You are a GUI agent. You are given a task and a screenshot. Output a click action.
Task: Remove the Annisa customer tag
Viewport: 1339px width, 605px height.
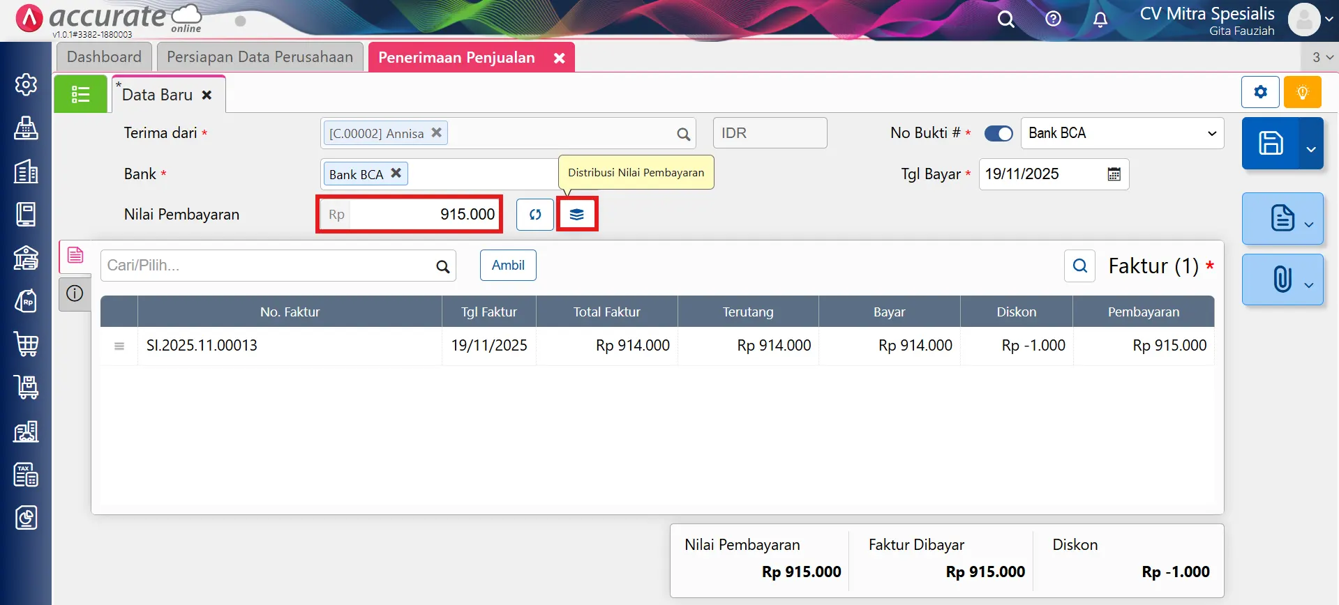[x=436, y=132]
